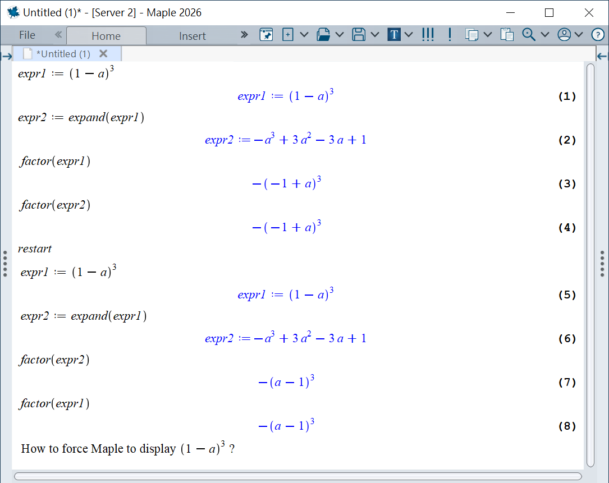Expand the dropdown next to Save icon

[374, 35]
